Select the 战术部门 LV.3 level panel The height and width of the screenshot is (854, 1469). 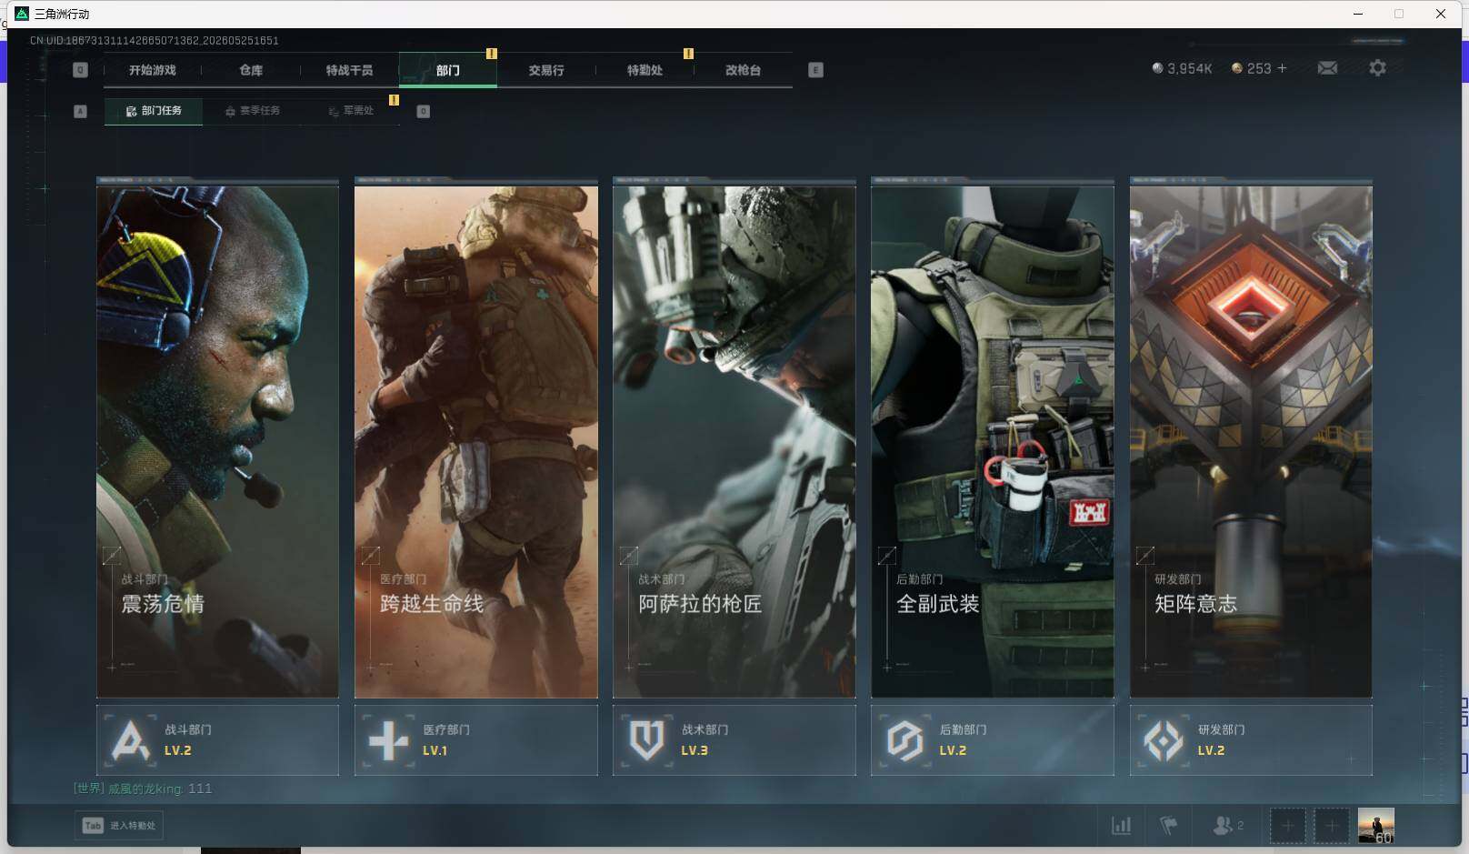point(734,740)
